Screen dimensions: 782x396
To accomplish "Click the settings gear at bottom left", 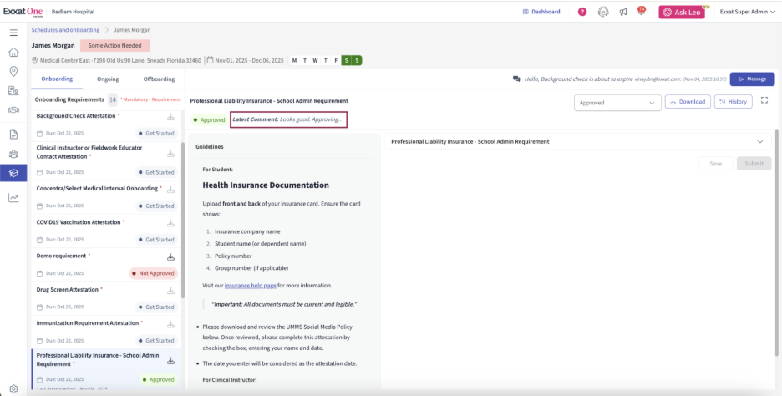I will pos(13,388).
